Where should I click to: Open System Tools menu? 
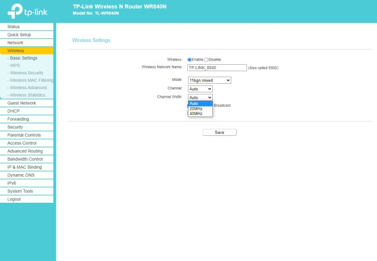[x=27, y=191]
